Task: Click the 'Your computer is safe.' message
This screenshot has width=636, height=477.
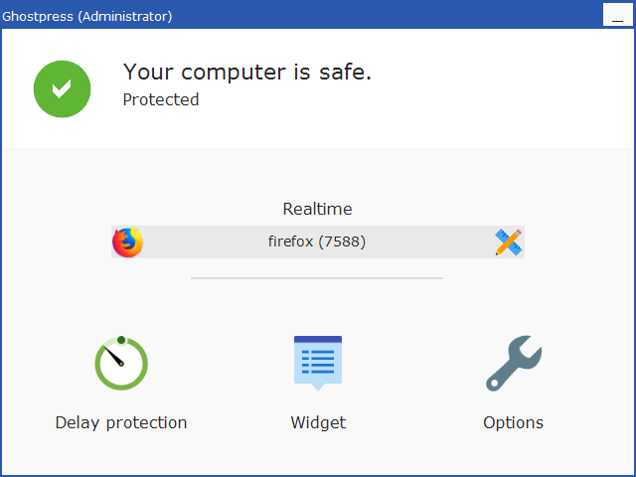Action: [x=247, y=73]
